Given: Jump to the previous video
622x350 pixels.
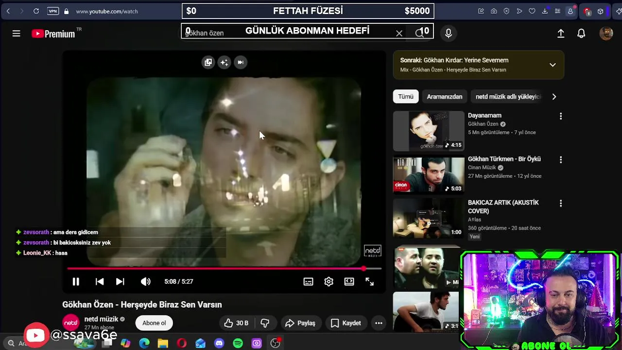Looking at the screenshot, I should [100, 281].
